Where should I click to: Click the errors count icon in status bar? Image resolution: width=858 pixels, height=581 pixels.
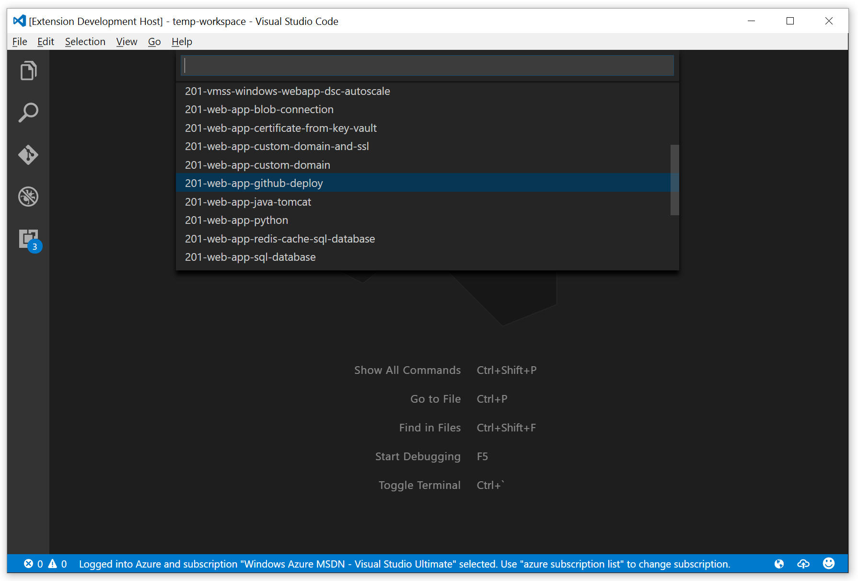(x=29, y=564)
